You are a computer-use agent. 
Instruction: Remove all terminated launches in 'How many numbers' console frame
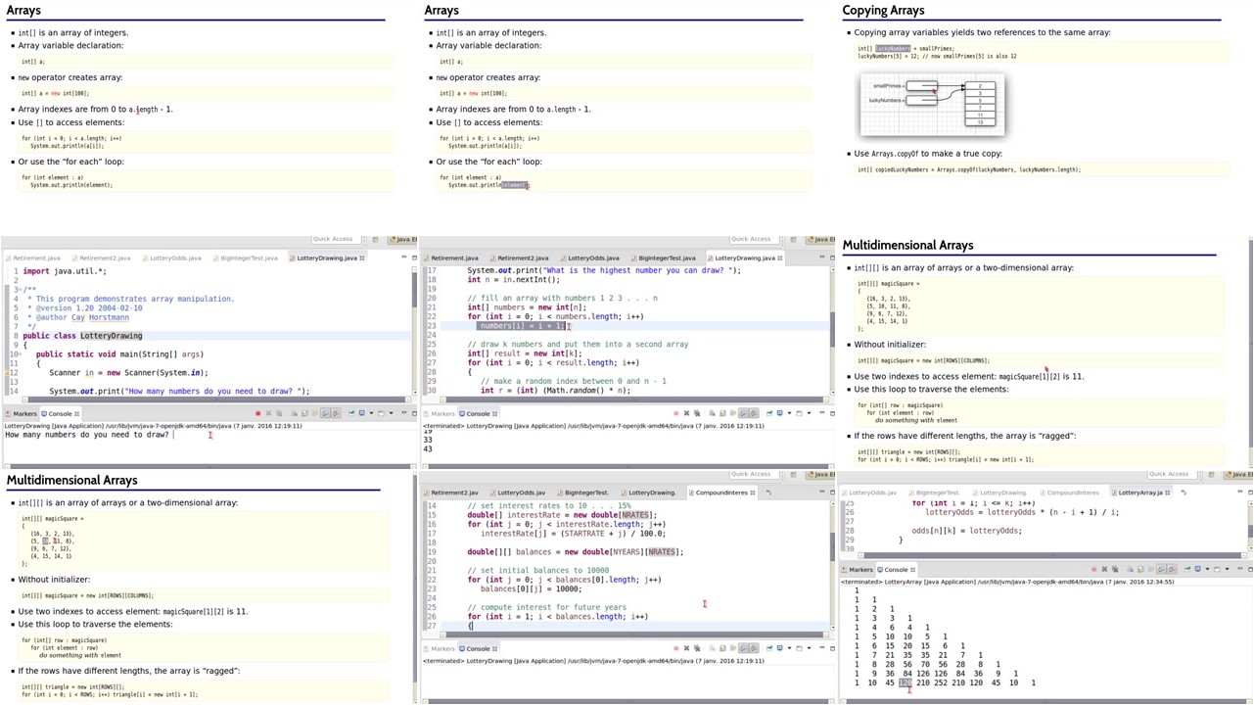point(279,413)
